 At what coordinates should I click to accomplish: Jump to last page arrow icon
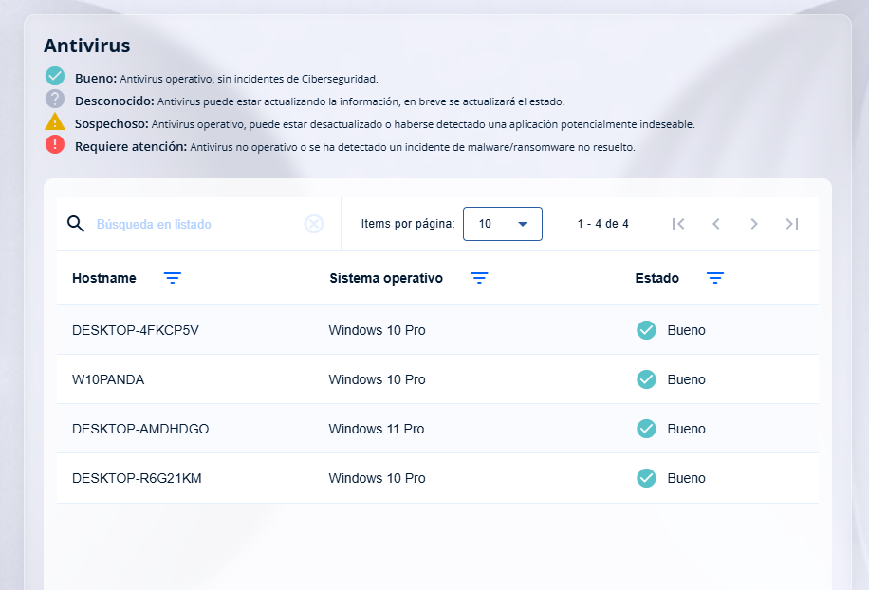(792, 224)
